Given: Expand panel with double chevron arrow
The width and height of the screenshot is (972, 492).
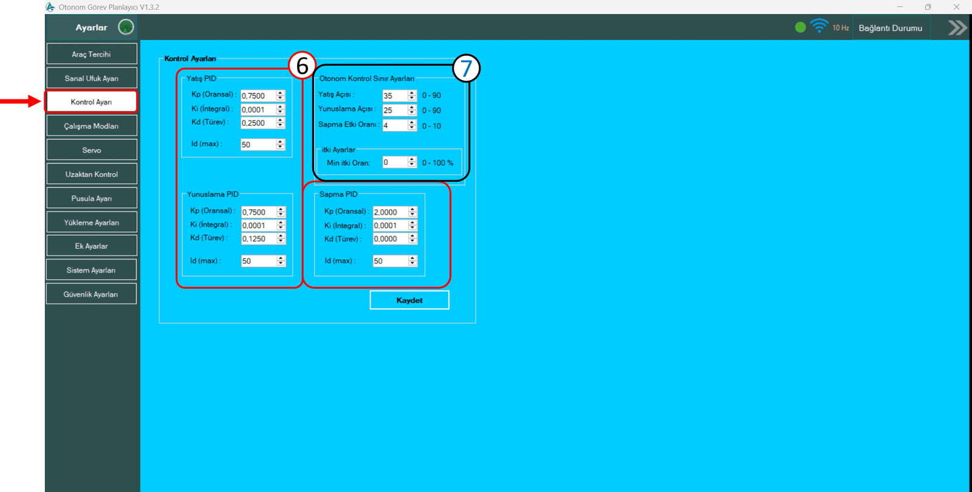Looking at the screenshot, I should tap(957, 28).
